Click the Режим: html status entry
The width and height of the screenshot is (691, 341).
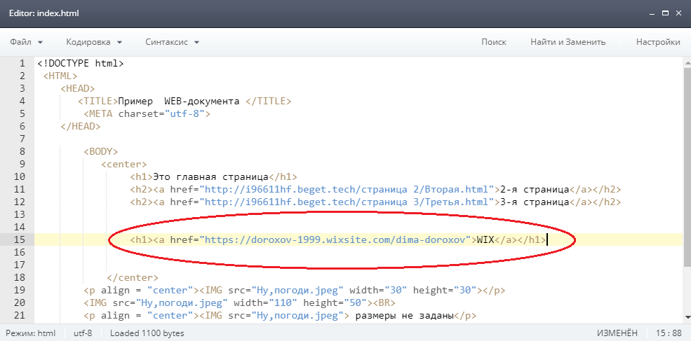coord(31,333)
